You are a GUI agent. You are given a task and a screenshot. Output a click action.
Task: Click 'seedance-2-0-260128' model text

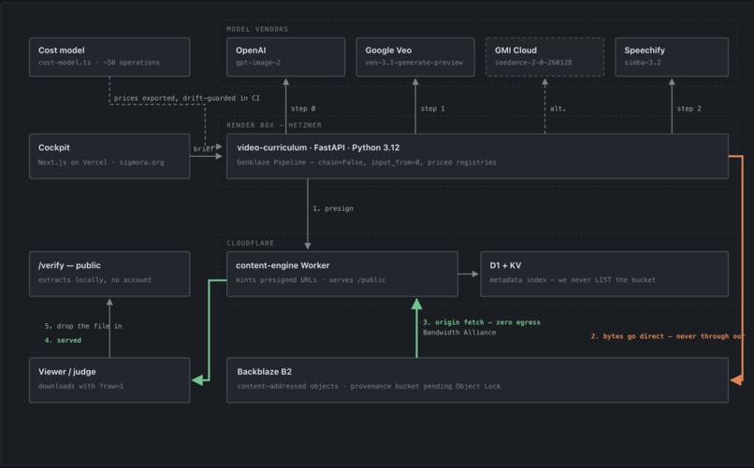[x=533, y=63]
